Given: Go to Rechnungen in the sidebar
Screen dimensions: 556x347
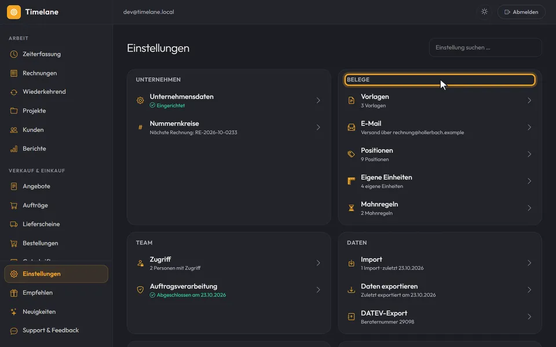Looking at the screenshot, I should tap(56, 73).
